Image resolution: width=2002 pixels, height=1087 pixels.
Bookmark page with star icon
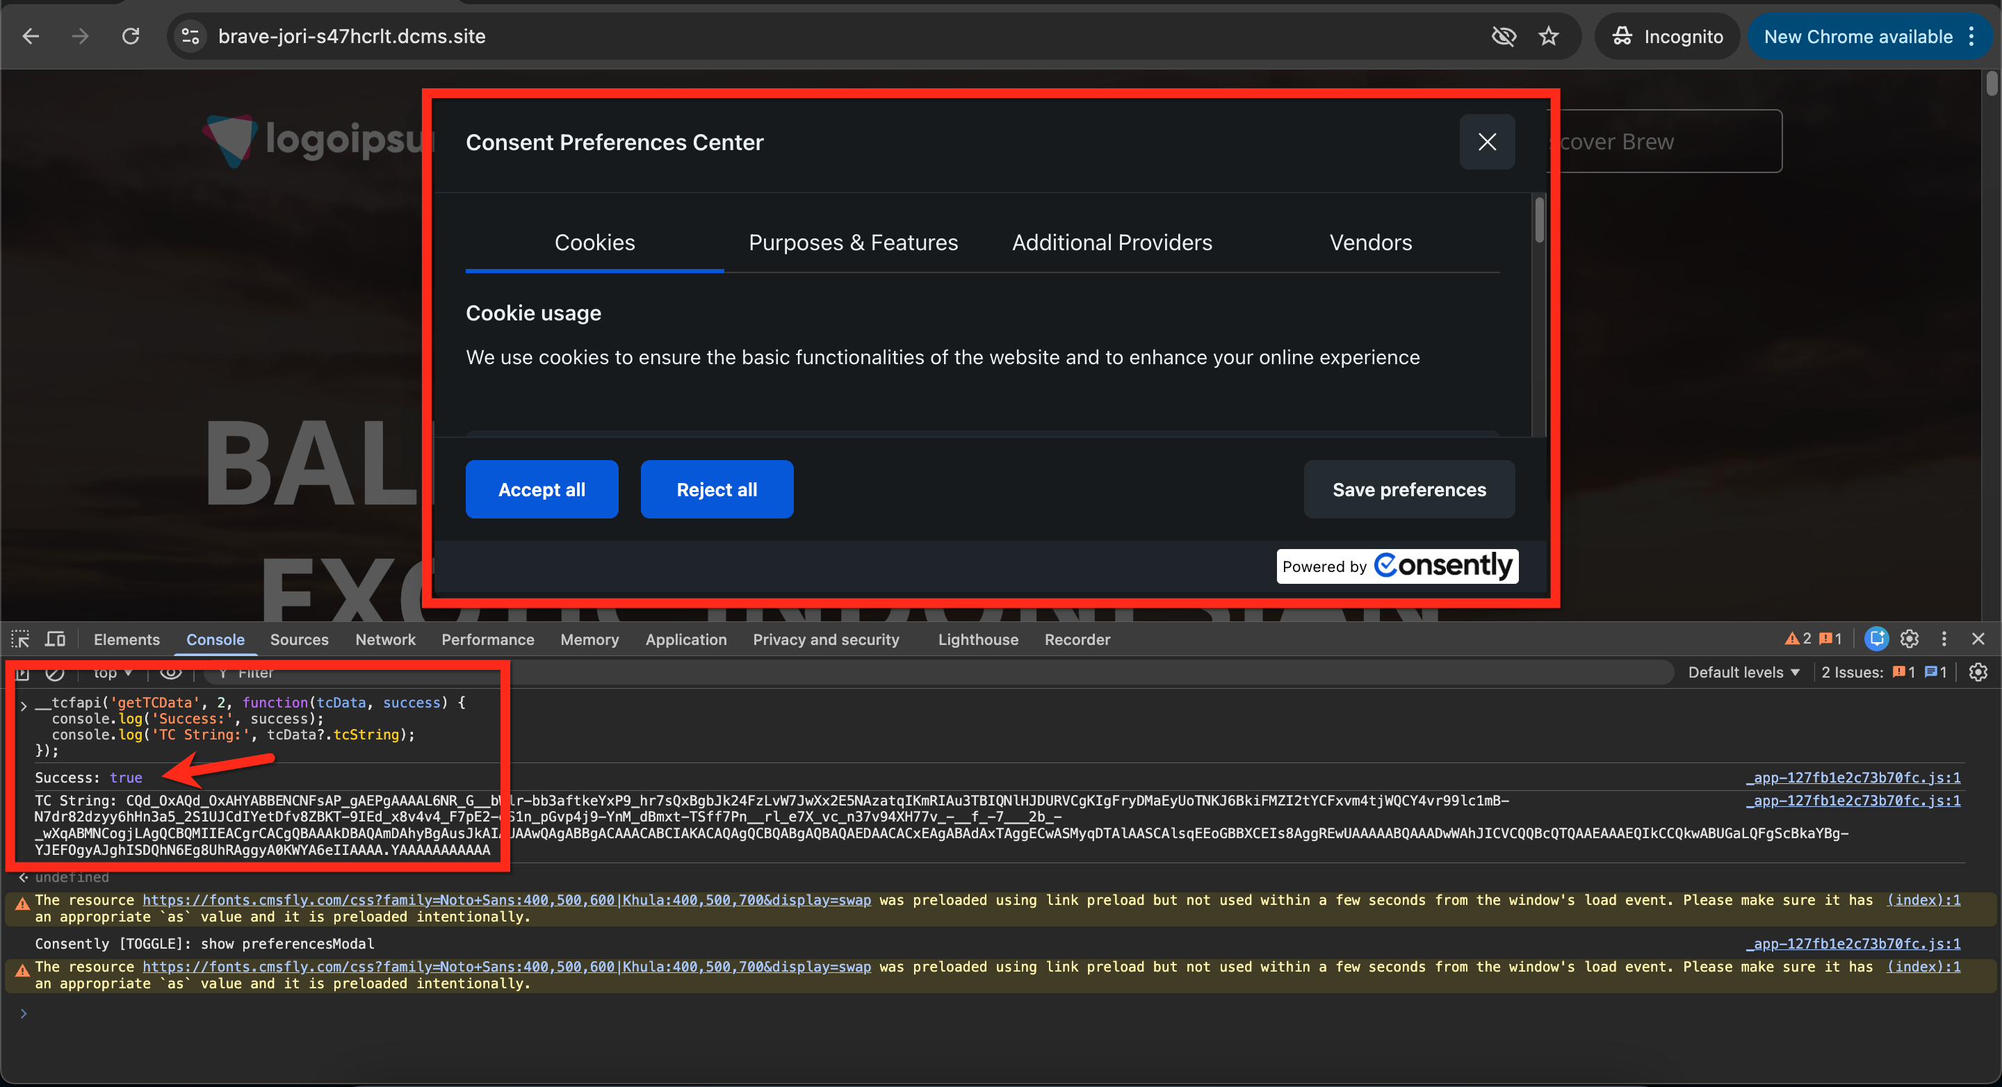point(1548,37)
